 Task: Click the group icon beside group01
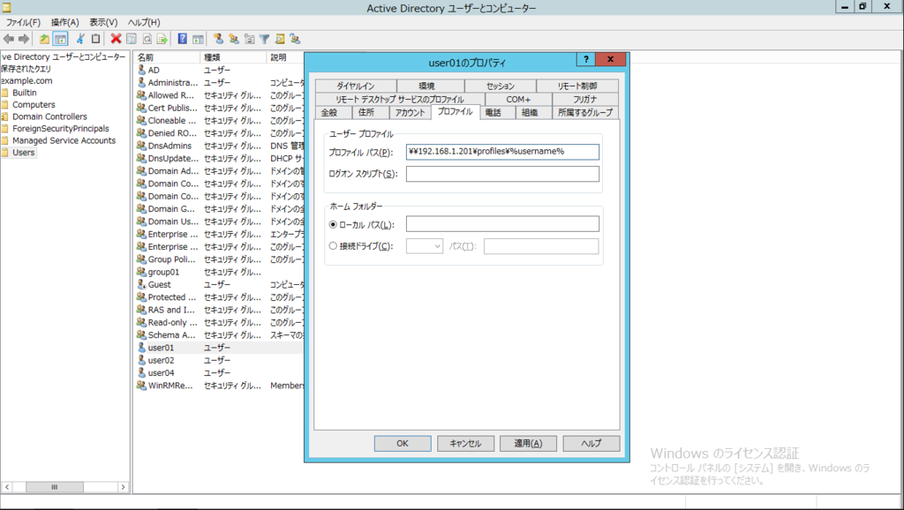pyautogui.click(x=141, y=272)
